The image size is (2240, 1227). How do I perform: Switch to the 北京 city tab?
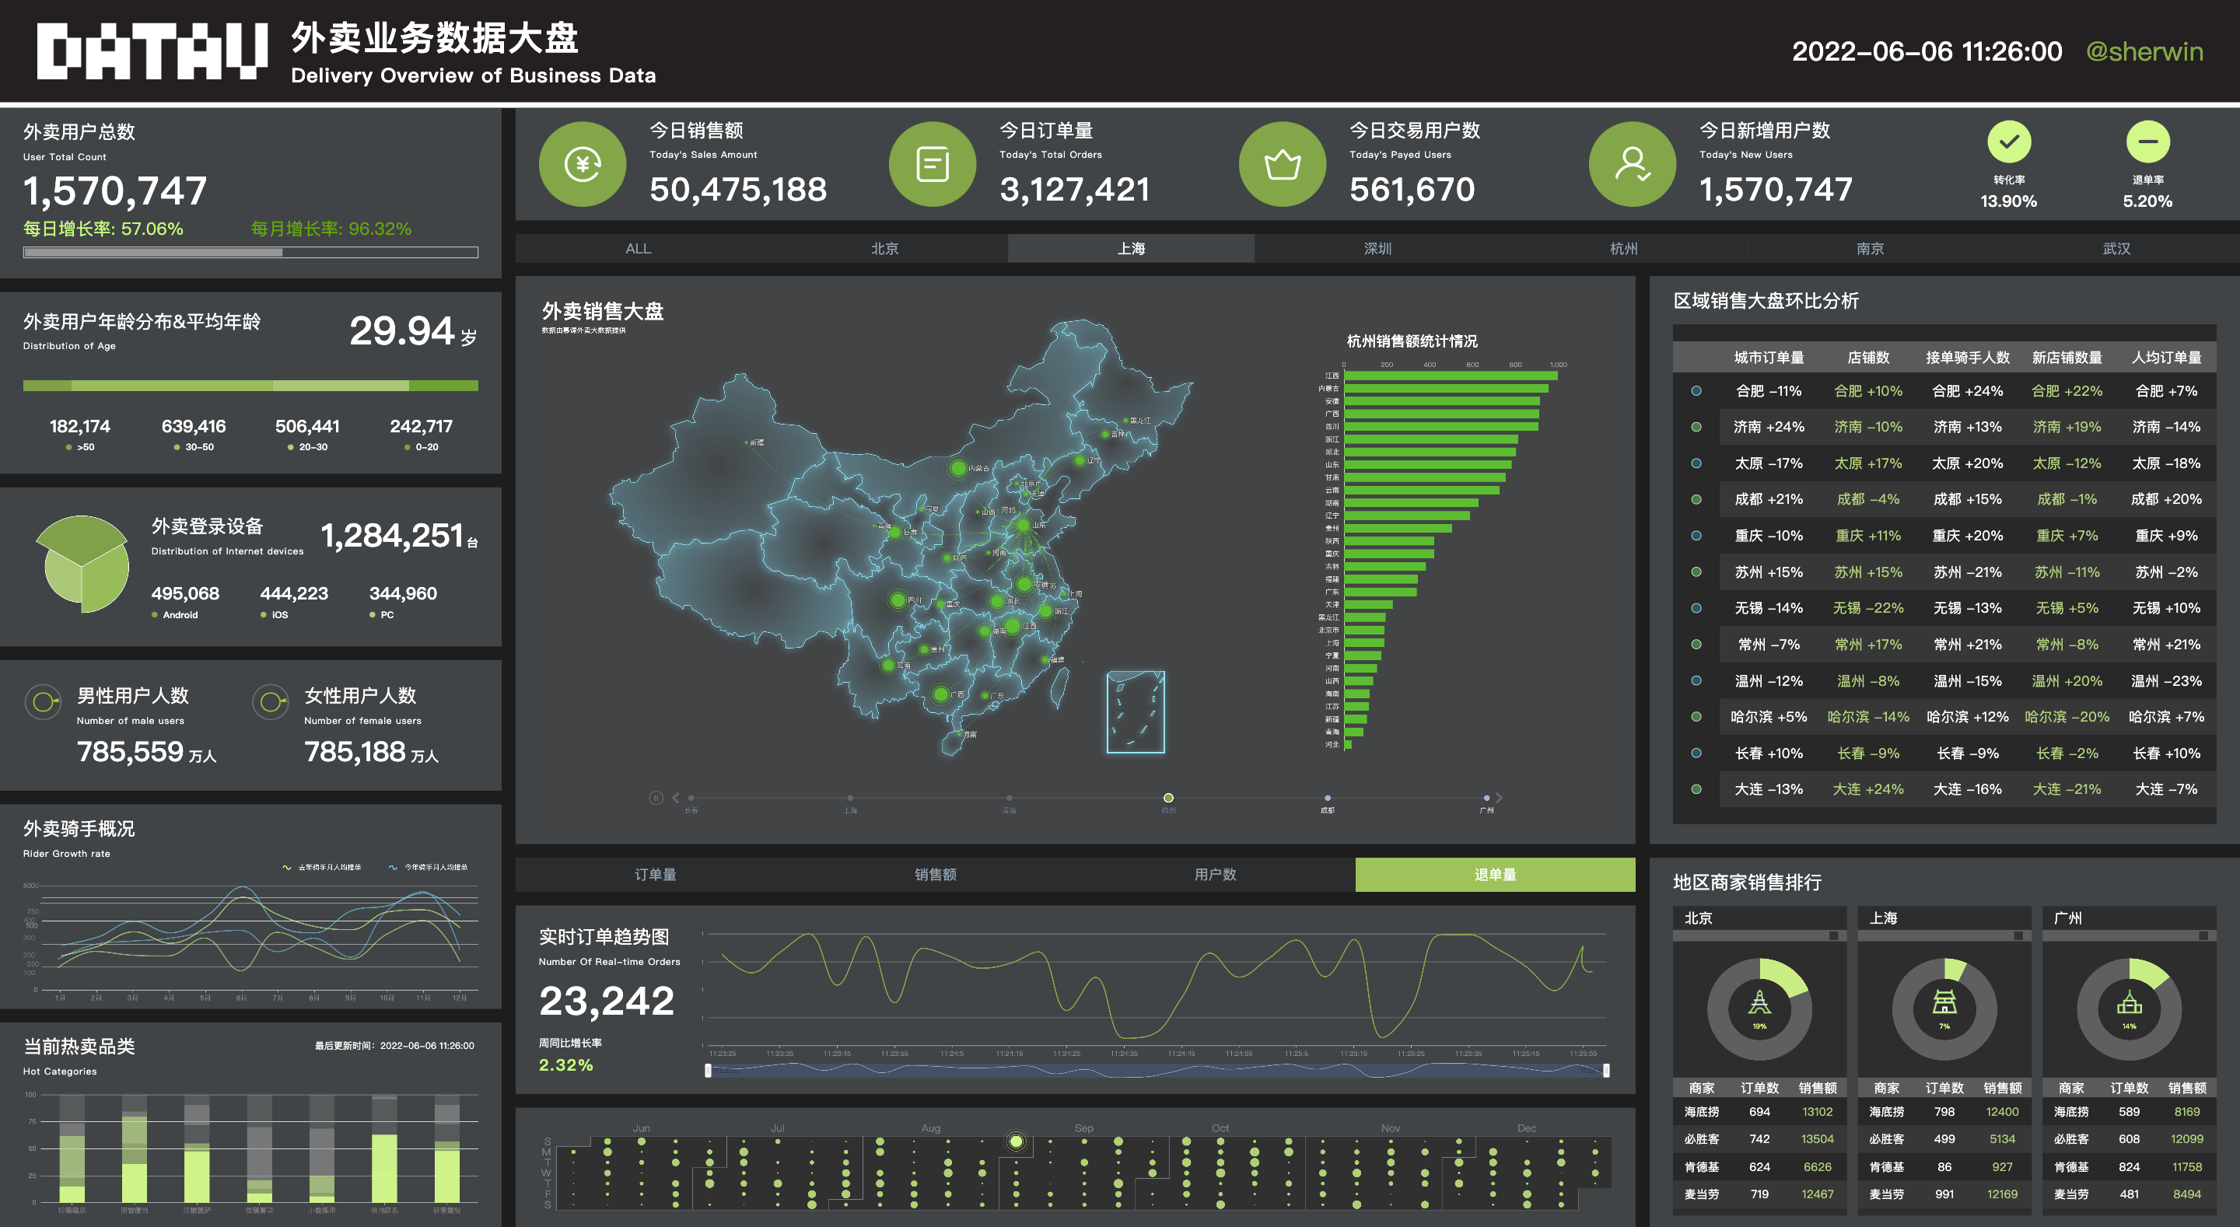tap(884, 249)
